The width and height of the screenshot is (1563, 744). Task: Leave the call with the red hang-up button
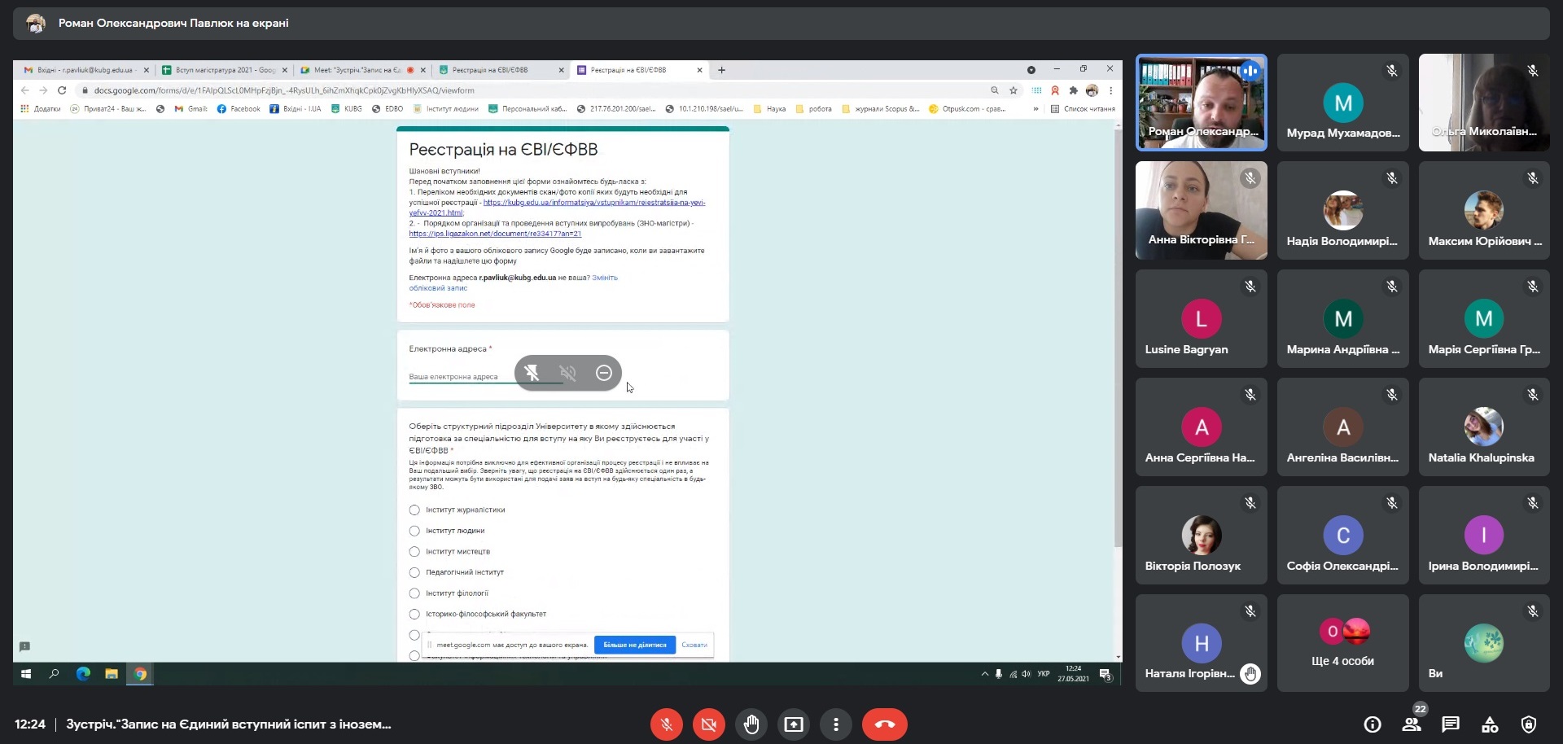tap(884, 724)
